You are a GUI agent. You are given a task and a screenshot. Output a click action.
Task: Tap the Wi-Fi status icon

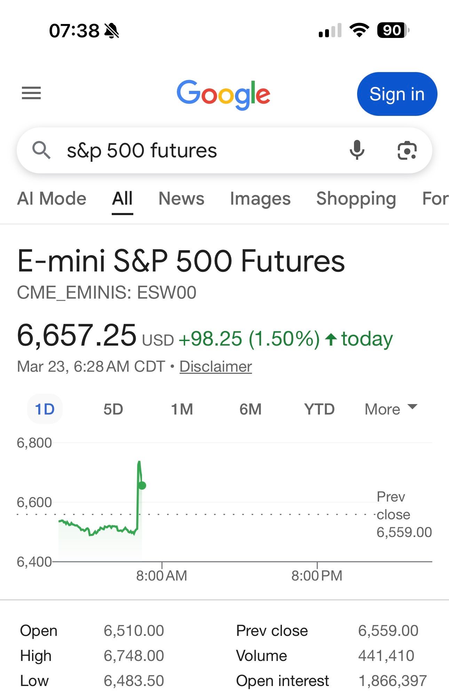(x=359, y=30)
